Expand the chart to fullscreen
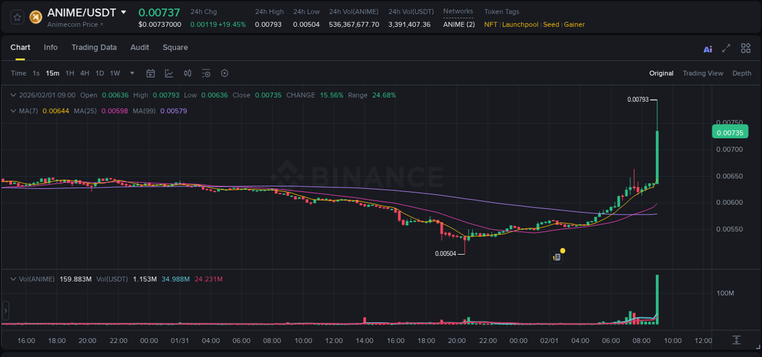The width and height of the screenshot is (762, 357). tap(725, 48)
